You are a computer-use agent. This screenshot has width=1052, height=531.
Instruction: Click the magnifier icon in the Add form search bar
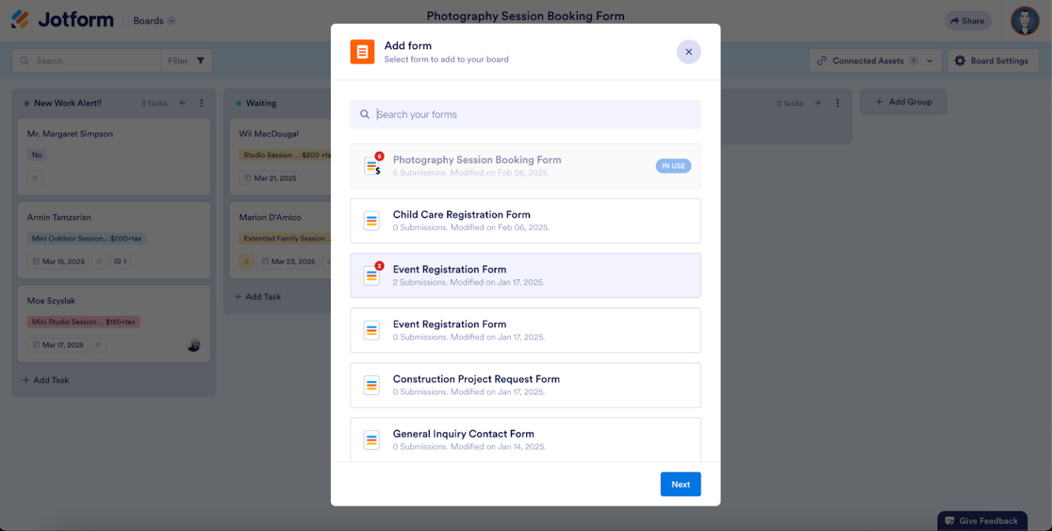click(364, 114)
